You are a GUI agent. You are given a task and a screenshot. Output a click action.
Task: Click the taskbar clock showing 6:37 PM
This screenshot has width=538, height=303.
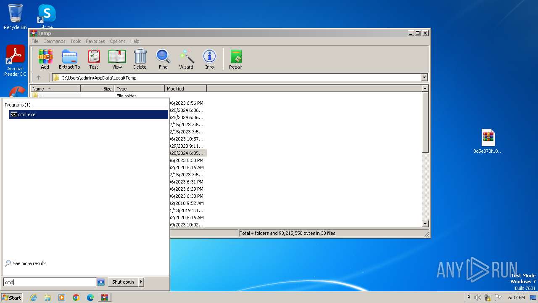pos(516,298)
